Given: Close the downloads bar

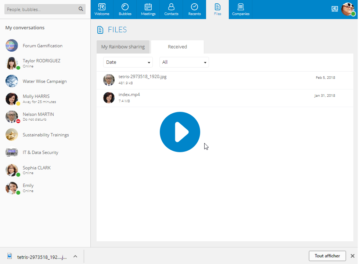Looking at the screenshot, I should point(353,256).
